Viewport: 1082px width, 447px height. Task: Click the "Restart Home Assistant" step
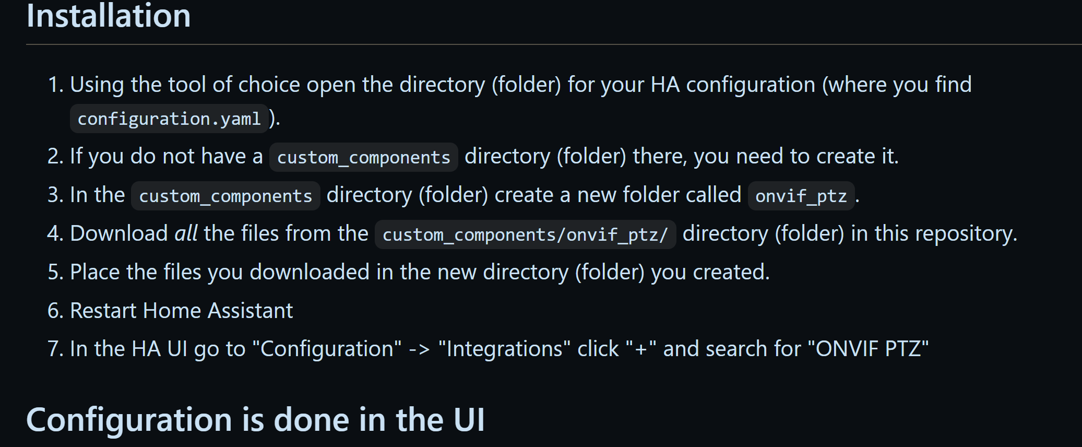pos(181,311)
